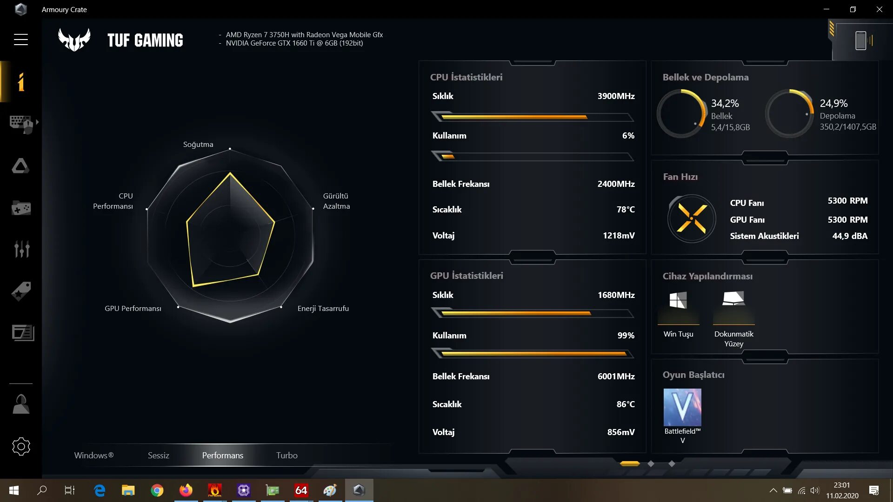Open the Paint palette taskbar icon
Image resolution: width=893 pixels, height=502 pixels.
point(330,490)
